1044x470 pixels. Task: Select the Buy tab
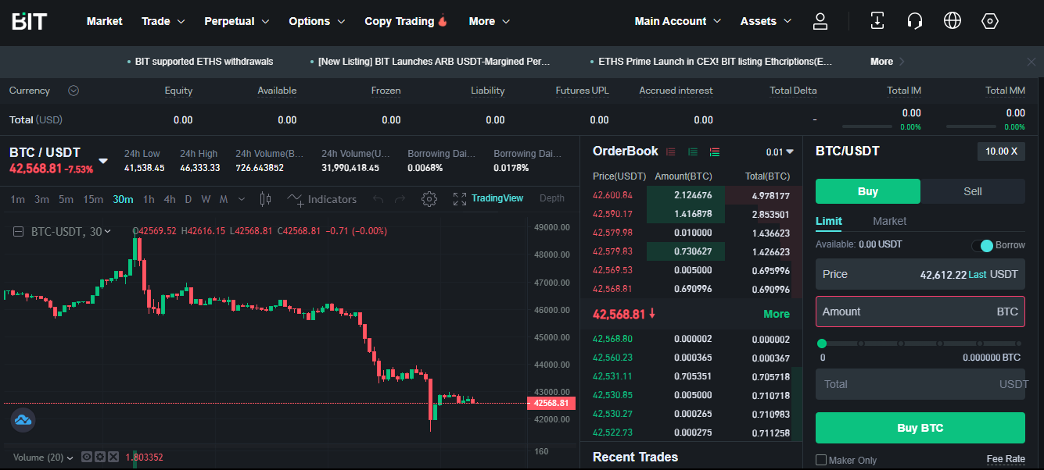868,191
